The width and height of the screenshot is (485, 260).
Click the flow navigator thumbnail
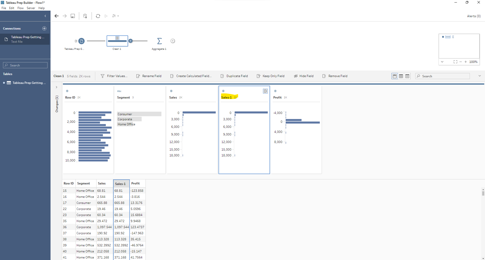459,46
